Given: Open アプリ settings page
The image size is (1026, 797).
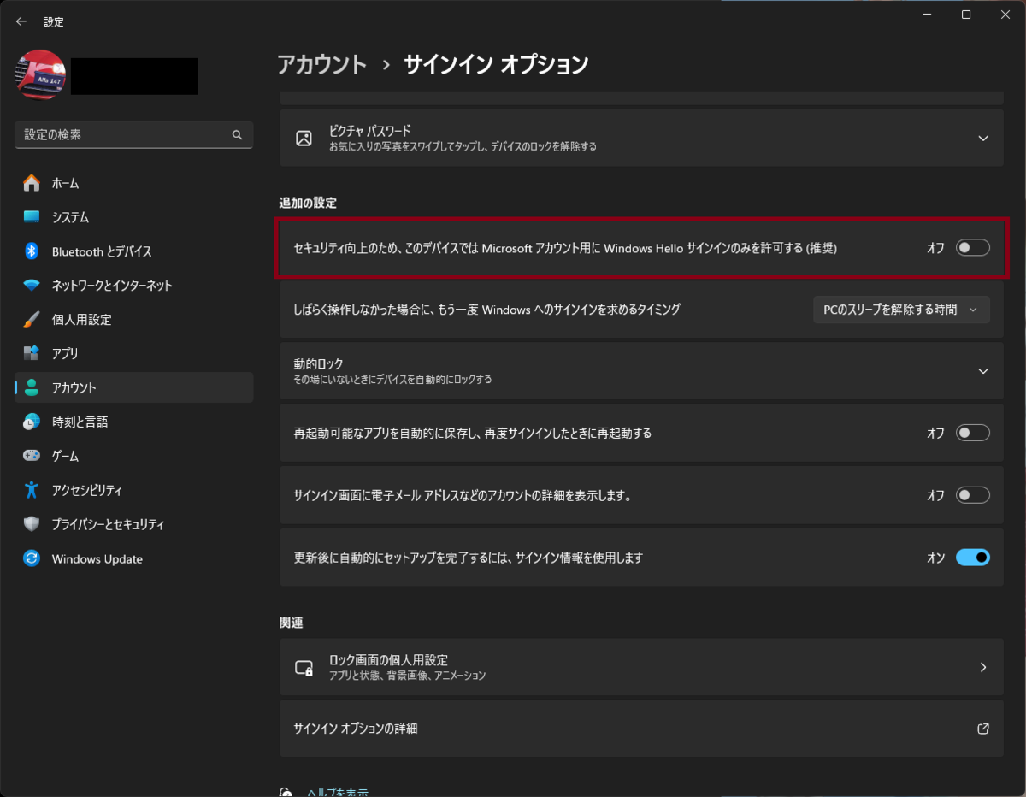Looking at the screenshot, I should click(x=134, y=353).
